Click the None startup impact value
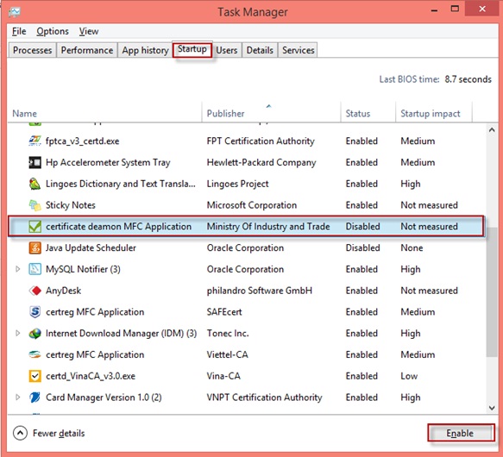503x457 pixels. (x=412, y=248)
